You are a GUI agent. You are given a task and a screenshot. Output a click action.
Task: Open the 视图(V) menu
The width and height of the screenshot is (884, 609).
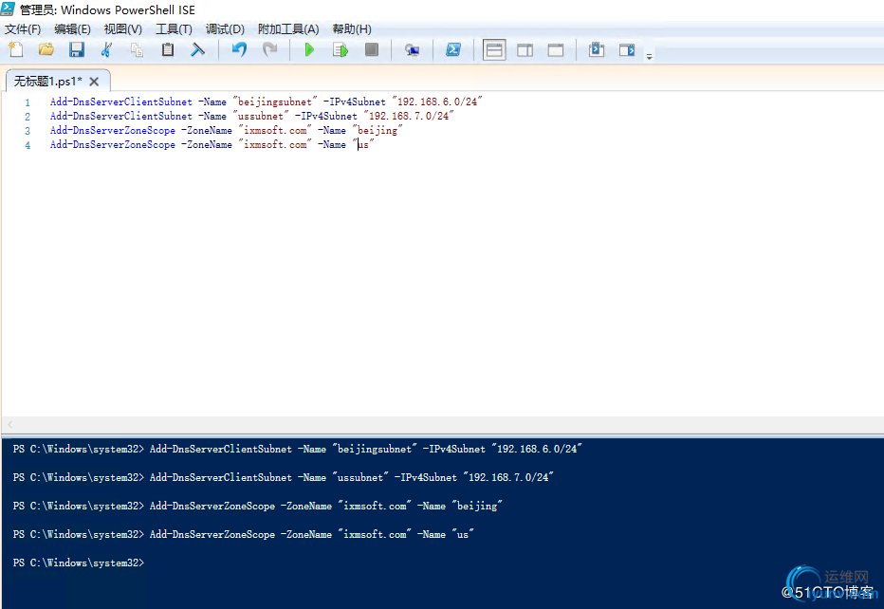(123, 28)
